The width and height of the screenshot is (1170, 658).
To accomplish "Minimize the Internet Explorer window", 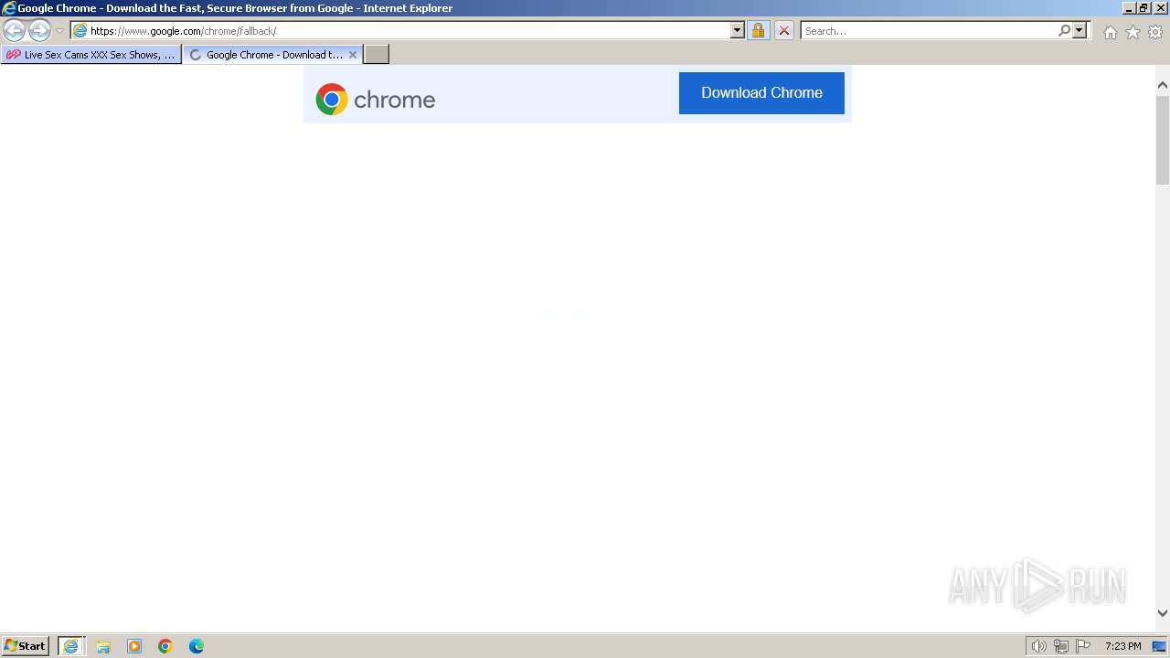I will click(x=1128, y=8).
